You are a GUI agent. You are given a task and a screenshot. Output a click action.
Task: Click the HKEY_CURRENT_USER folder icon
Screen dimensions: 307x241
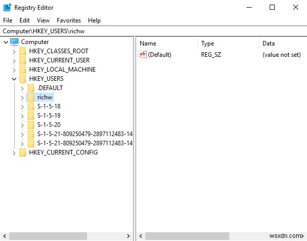click(23, 60)
